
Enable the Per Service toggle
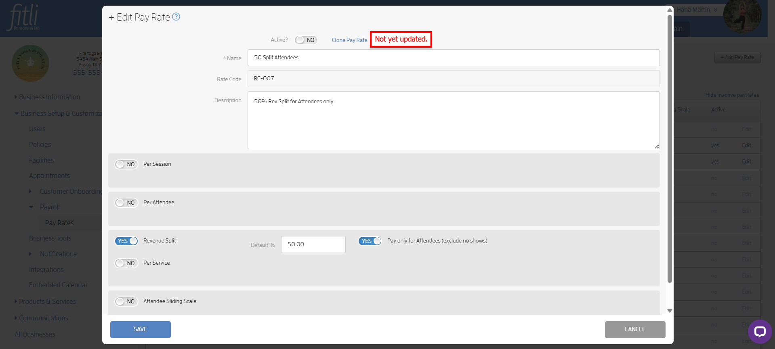(126, 263)
